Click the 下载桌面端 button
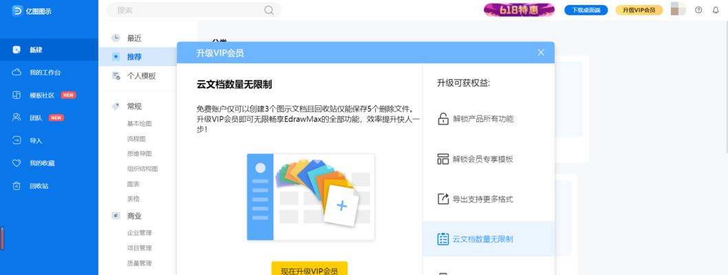 click(x=586, y=10)
